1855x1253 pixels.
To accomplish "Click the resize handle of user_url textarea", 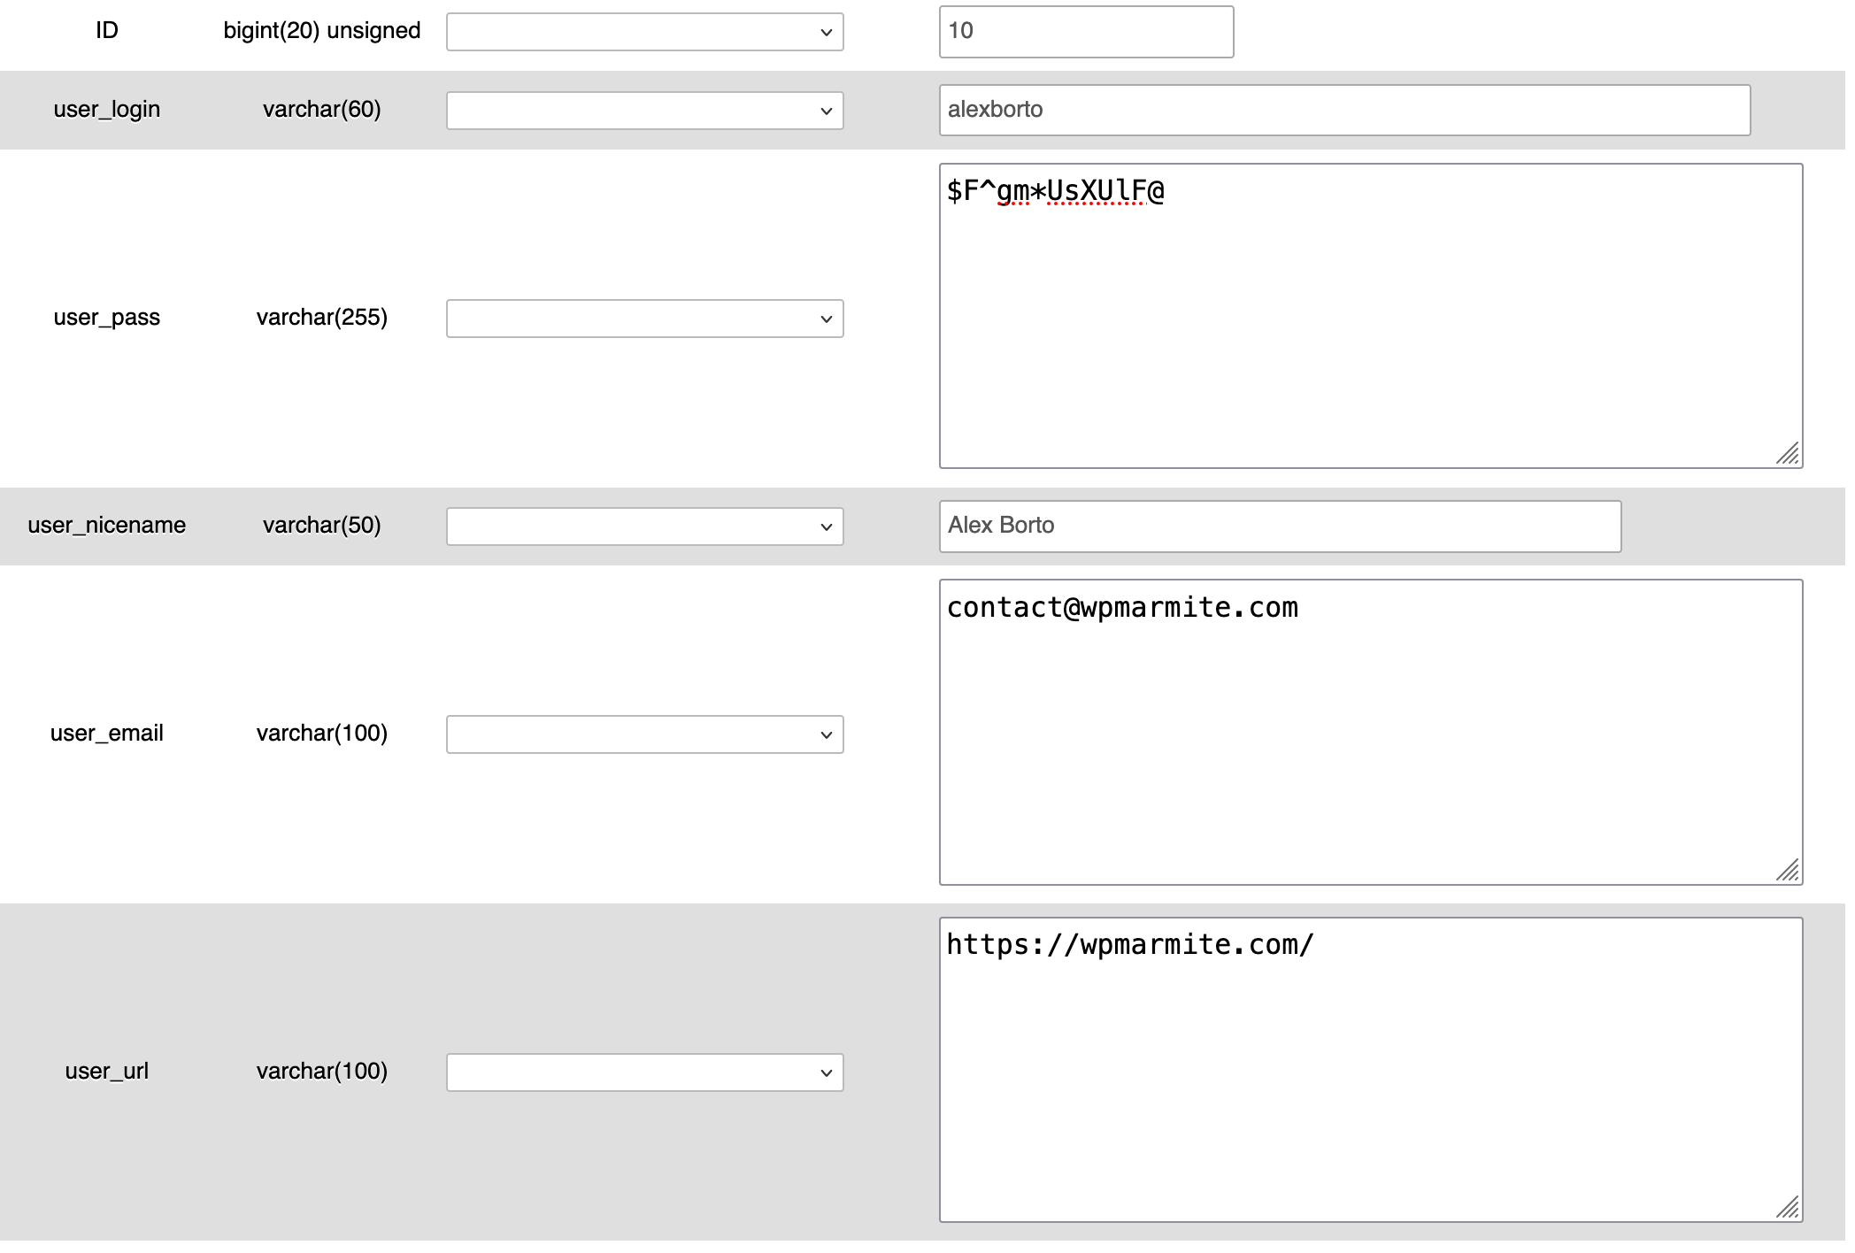I will click(1789, 1208).
